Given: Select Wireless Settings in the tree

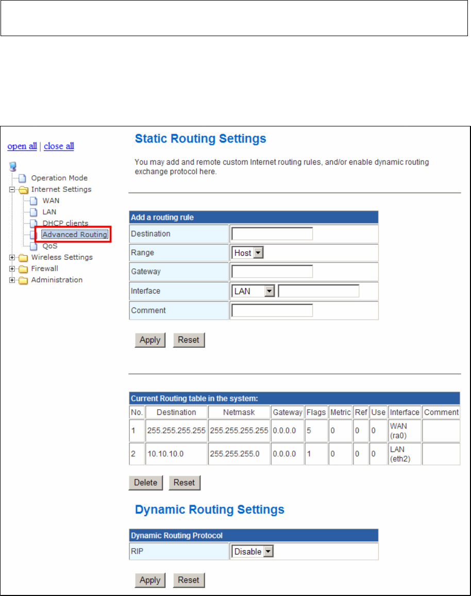Looking at the screenshot, I should [x=62, y=257].
